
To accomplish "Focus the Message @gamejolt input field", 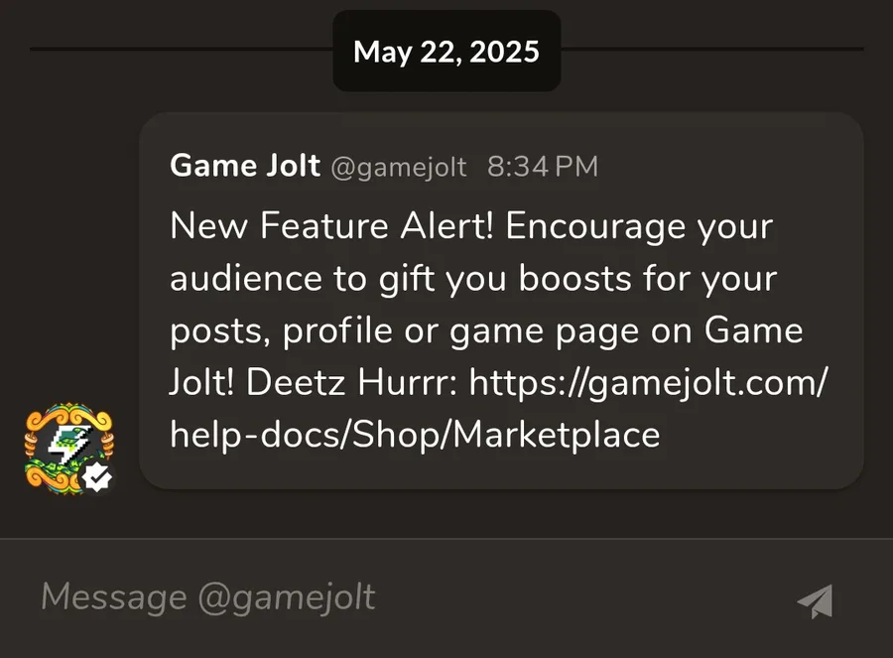I will click(399, 597).
